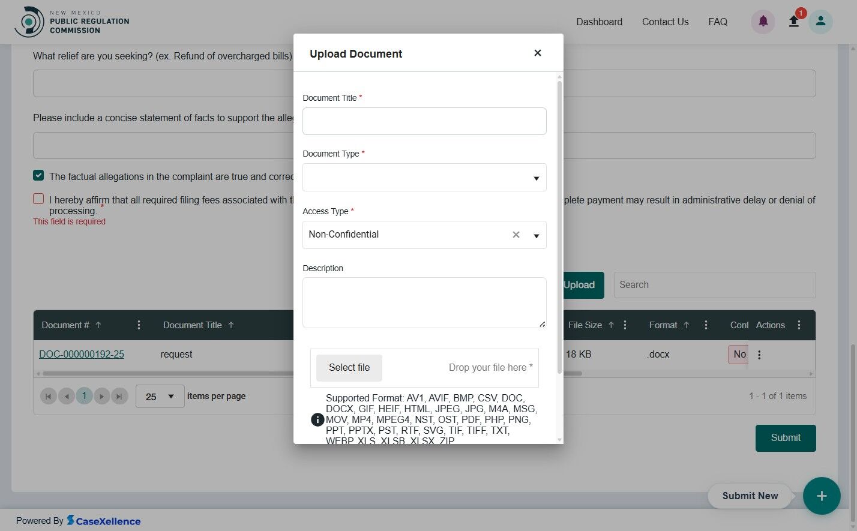Open Actions three-dot menu for the request row
This screenshot has height=531, width=857.
click(759, 355)
